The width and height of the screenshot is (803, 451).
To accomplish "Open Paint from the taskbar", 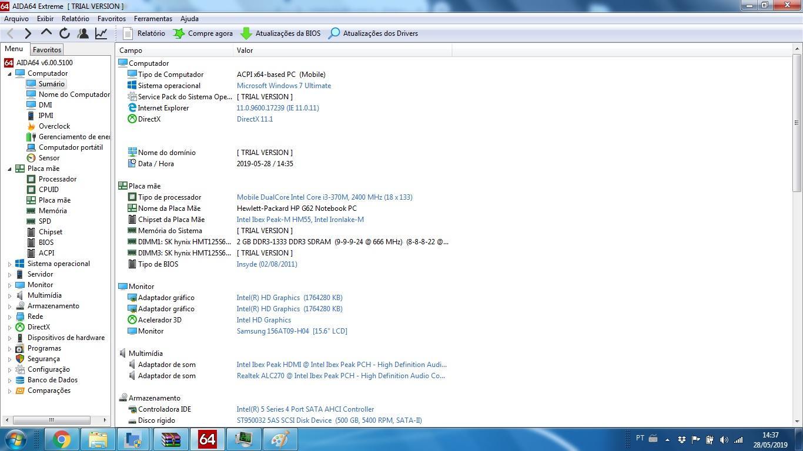I will [x=280, y=439].
